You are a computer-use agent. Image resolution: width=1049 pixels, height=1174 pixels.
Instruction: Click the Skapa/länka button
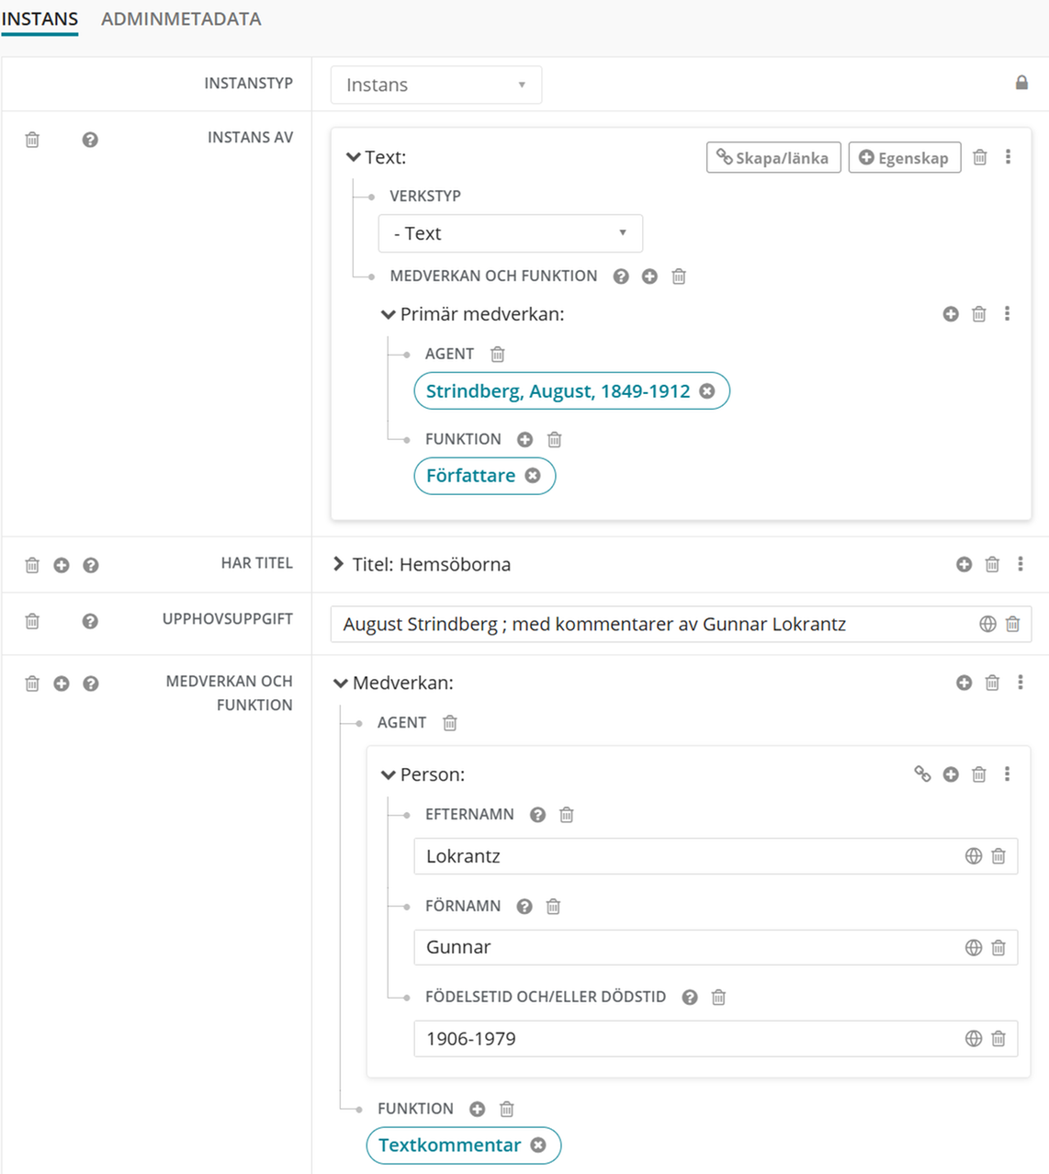773,158
